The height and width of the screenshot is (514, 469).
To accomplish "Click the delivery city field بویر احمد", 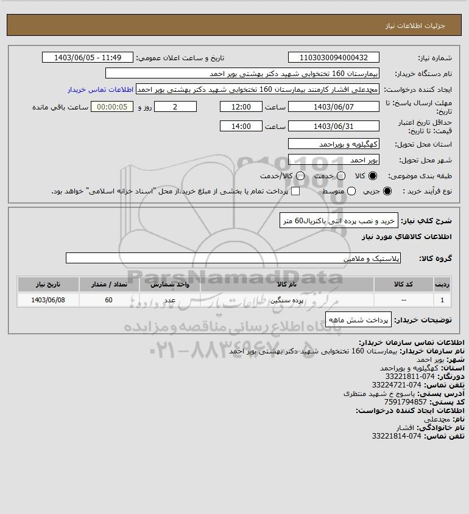I will 333,159.
